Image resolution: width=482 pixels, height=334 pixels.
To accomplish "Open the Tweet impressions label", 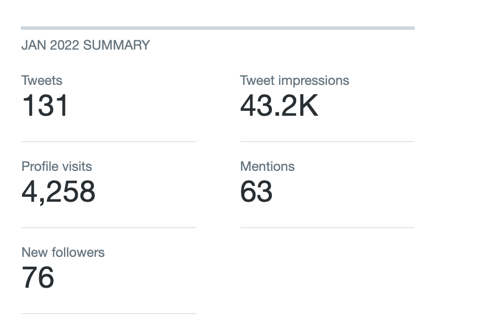I will [x=294, y=80].
